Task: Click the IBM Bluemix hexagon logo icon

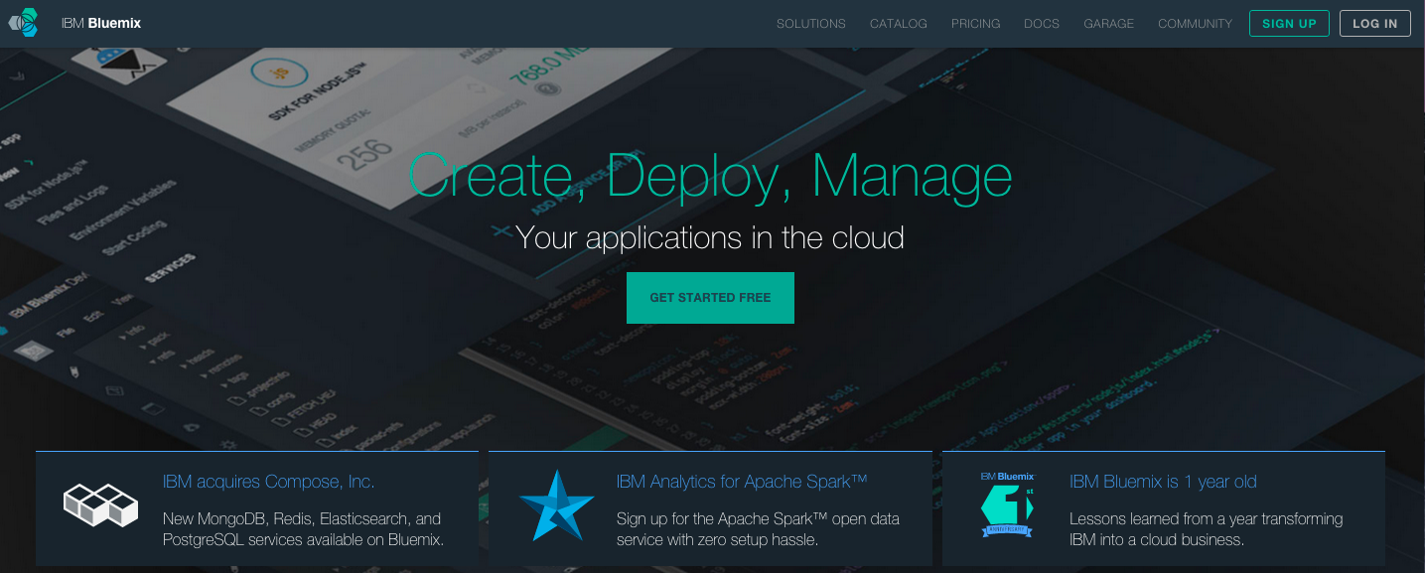Action: (x=24, y=22)
